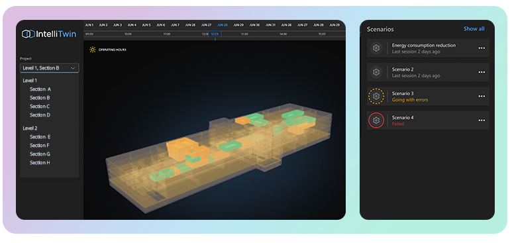Image resolution: width=510 pixels, height=243 pixels.
Task: Click Scenario 4 gear with red ring
Action: (x=376, y=121)
